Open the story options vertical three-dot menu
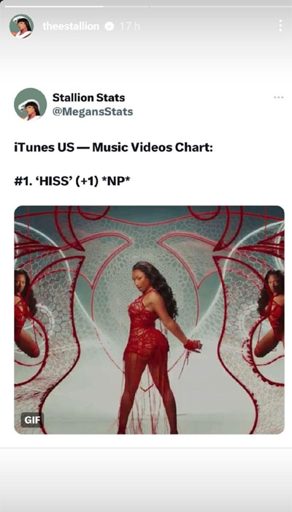Screen dimensions: 292x512 (280, 26)
